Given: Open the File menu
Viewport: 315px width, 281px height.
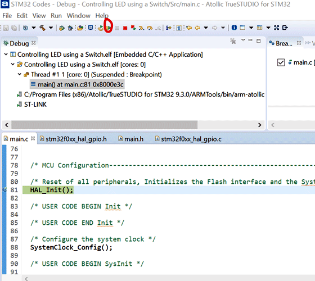Looking at the screenshot, I should [7, 16].
